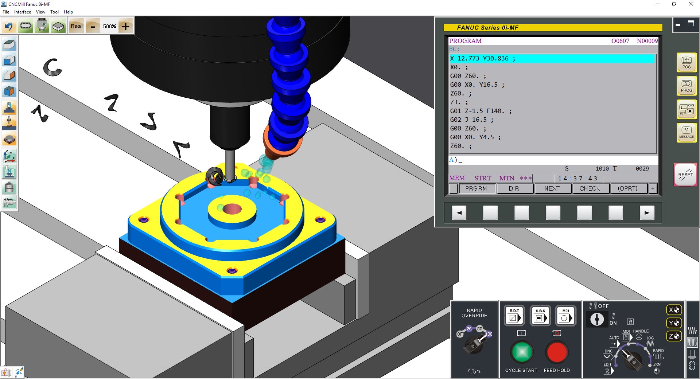700x379 pixels.
Task: Open the Help menu
Action: [x=68, y=12]
